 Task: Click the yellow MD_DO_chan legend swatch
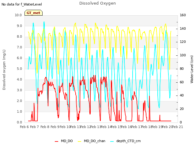point(80,141)
